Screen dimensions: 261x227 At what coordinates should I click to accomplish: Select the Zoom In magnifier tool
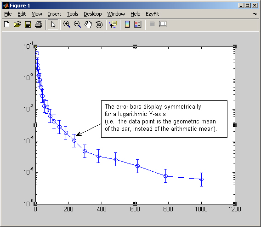pos(67,24)
